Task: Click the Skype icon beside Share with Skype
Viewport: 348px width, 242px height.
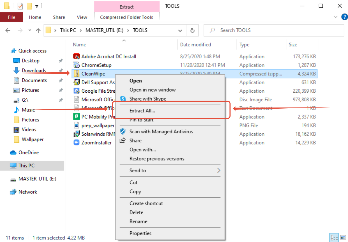Action: (123, 99)
